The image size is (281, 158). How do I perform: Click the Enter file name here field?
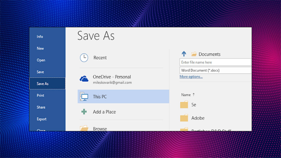click(x=215, y=62)
